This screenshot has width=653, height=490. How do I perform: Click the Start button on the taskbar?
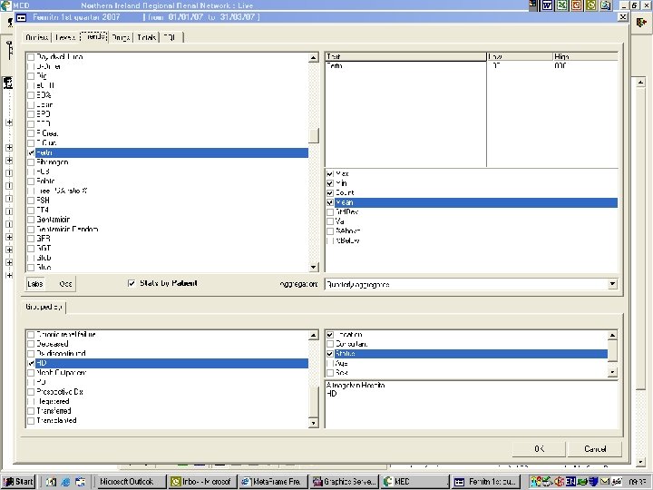(x=18, y=482)
